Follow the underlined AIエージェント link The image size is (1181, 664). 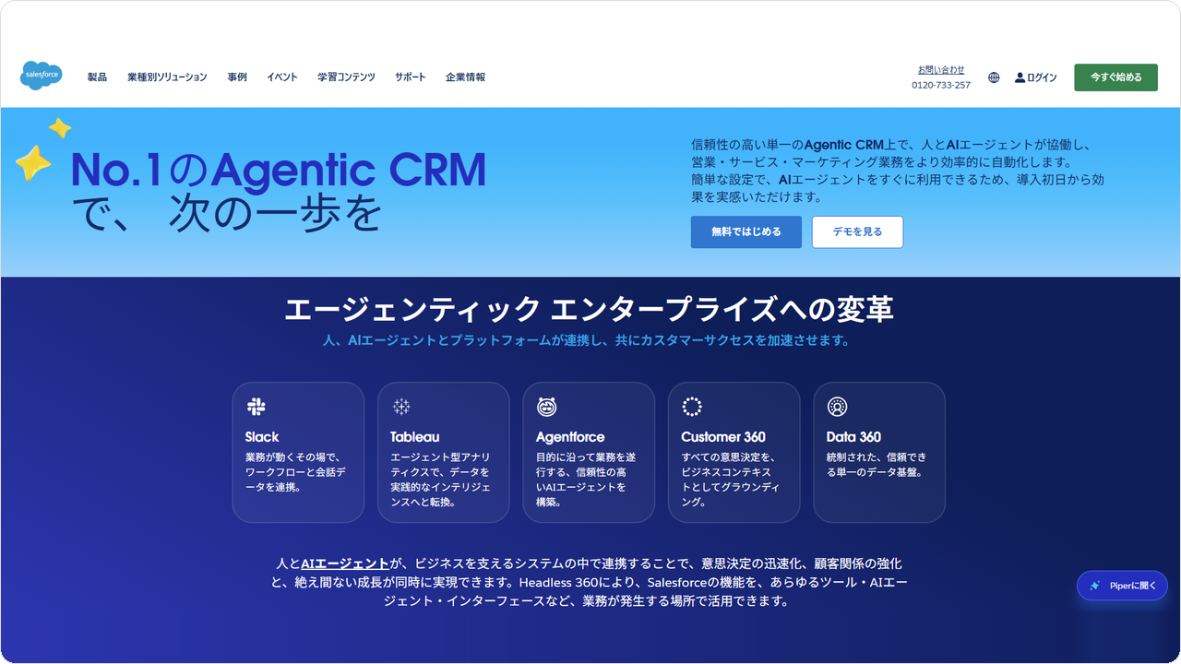pyautogui.click(x=345, y=563)
